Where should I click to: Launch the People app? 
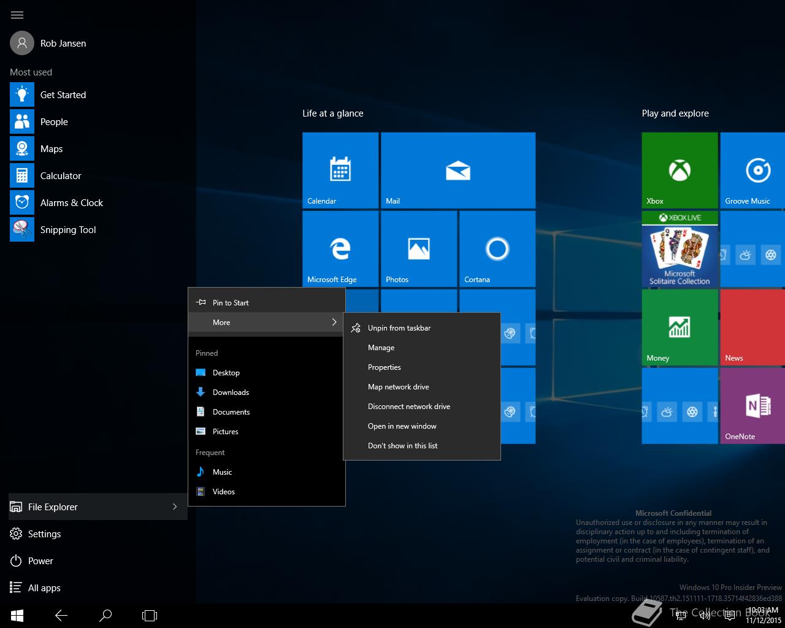click(x=98, y=121)
